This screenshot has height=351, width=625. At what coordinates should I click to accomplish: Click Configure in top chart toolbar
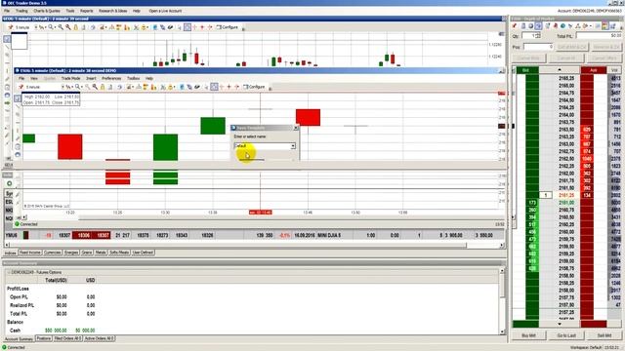point(228,27)
